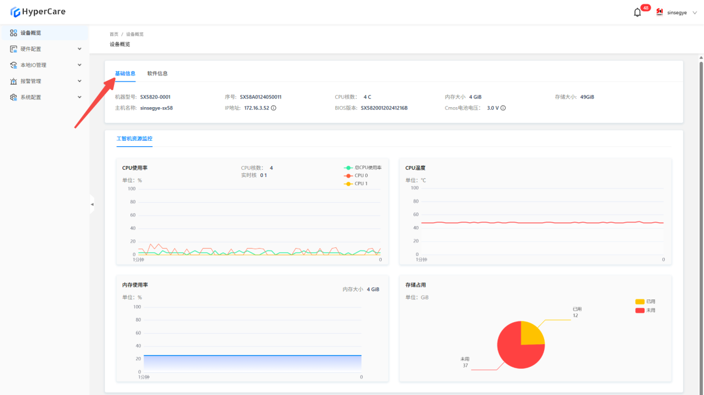Click the 报警管理 sidebar icon
This screenshot has height=395, width=704.
[x=13, y=81]
